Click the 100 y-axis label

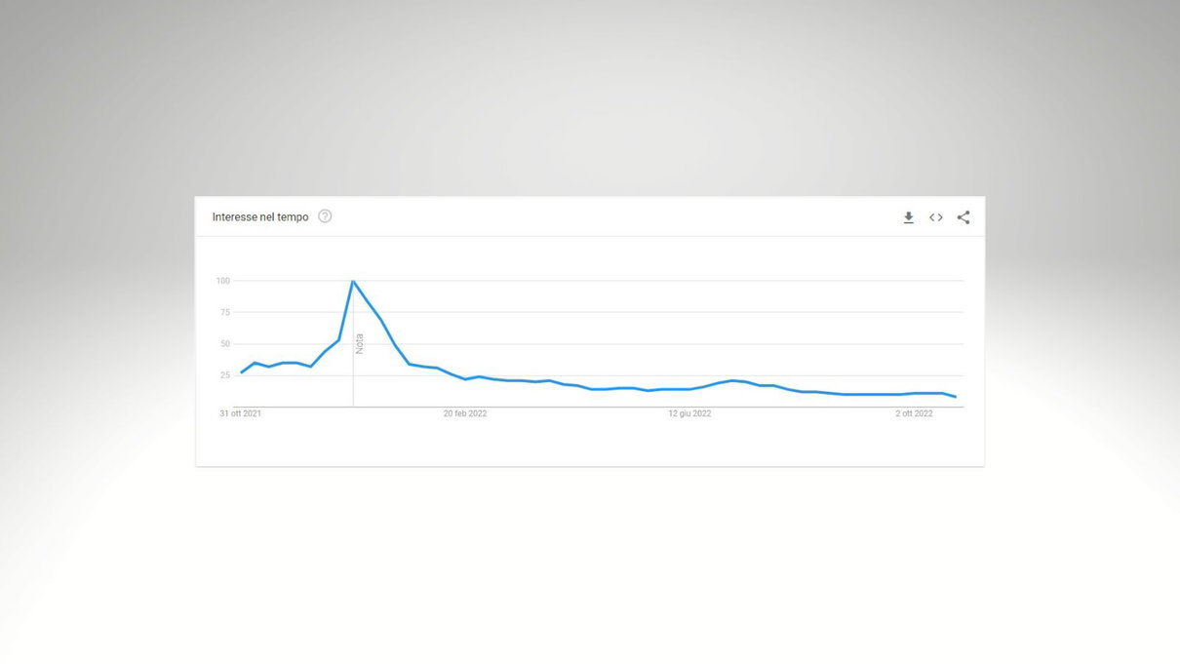223,281
